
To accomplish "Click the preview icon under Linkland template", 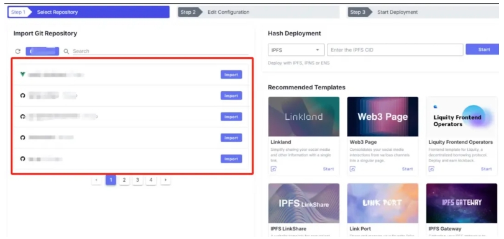I will (273, 169).
